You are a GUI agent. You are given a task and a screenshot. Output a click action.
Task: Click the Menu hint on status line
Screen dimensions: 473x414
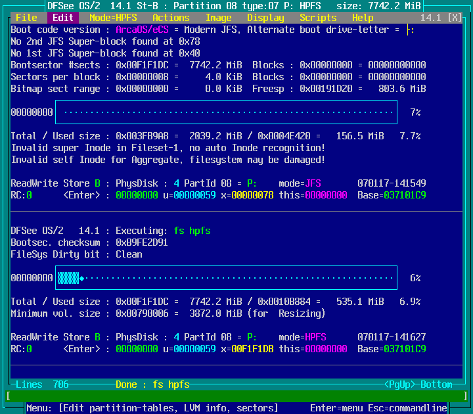point(152,408)
